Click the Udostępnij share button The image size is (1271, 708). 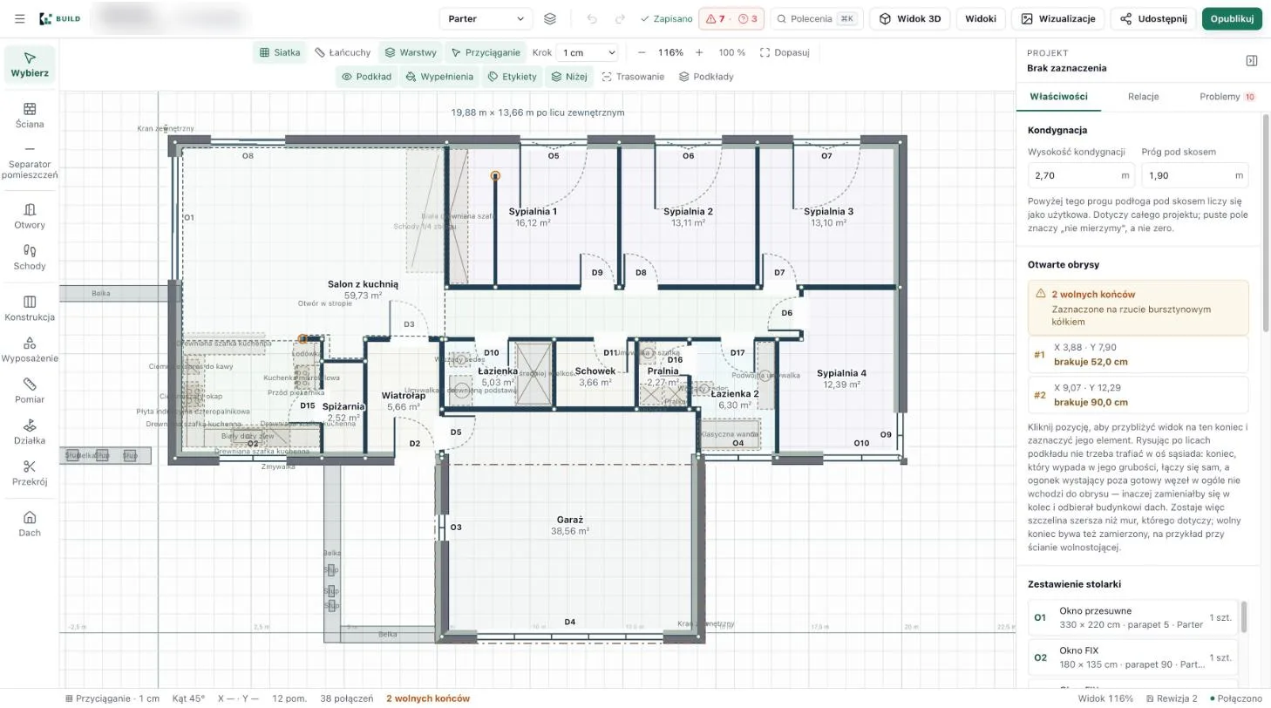1153,18
